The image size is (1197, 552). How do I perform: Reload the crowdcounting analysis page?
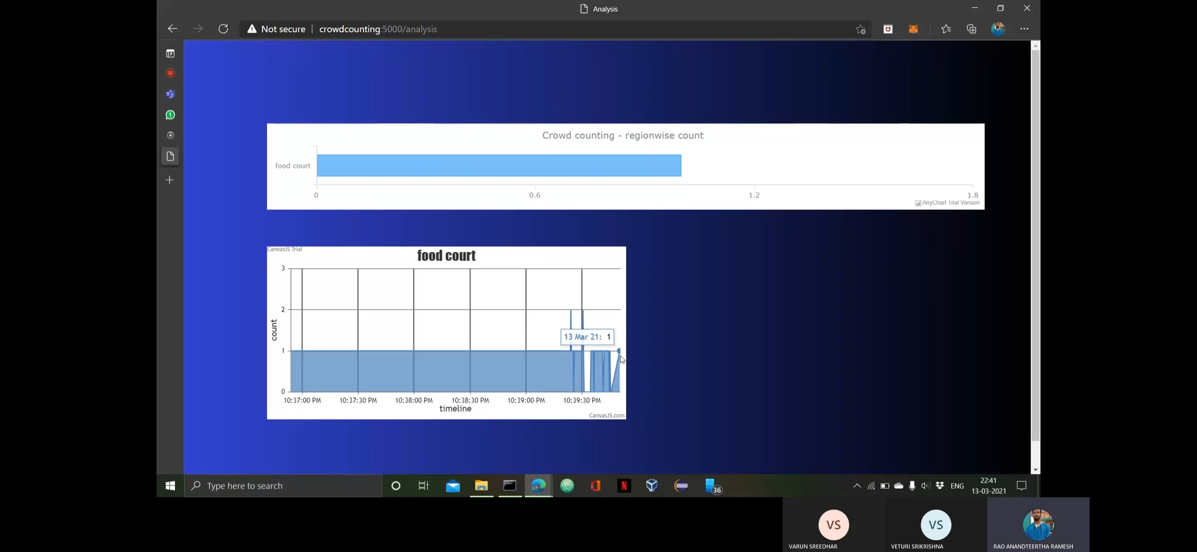pyautogui.click(x=223, y=29)
